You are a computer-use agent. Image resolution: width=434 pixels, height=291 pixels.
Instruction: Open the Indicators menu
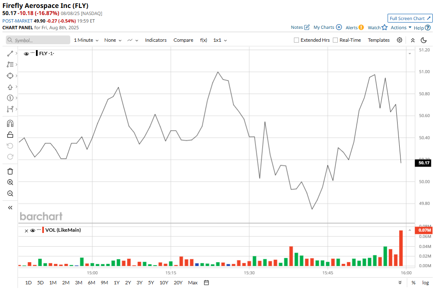click(x=156, y=40)
